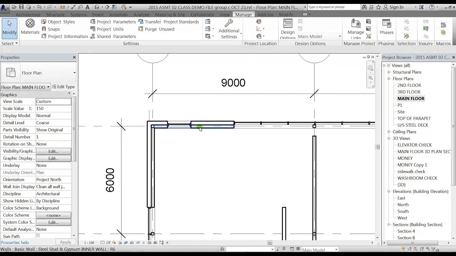Expand the Structural Plans node

tap(389, 72)
